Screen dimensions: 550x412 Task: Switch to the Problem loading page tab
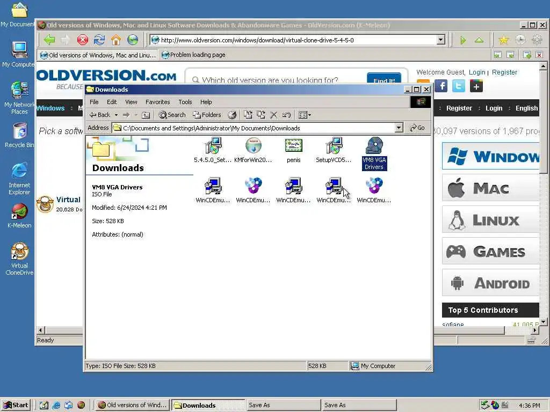click(193, 55)
